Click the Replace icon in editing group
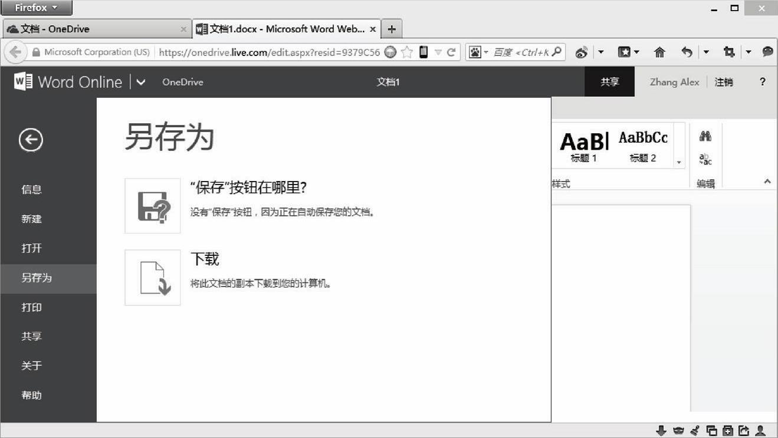 (x=705, y=160)
